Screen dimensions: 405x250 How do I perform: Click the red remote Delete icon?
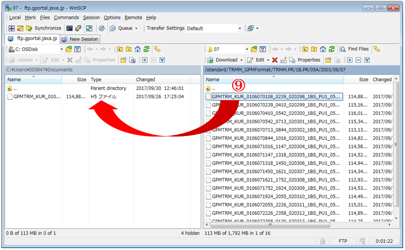click(x=275, y=60)
